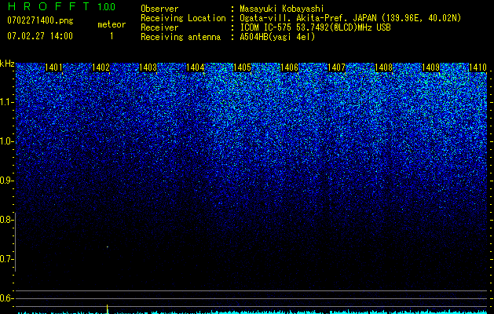Click the meteor echo dot near 1402
Screen dimensions: 494x314
(108, 247)
